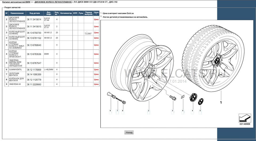Select part code 36 12 1178869
Image resolution: width=256 pixels, height=141 pixels.
[34, 70]
